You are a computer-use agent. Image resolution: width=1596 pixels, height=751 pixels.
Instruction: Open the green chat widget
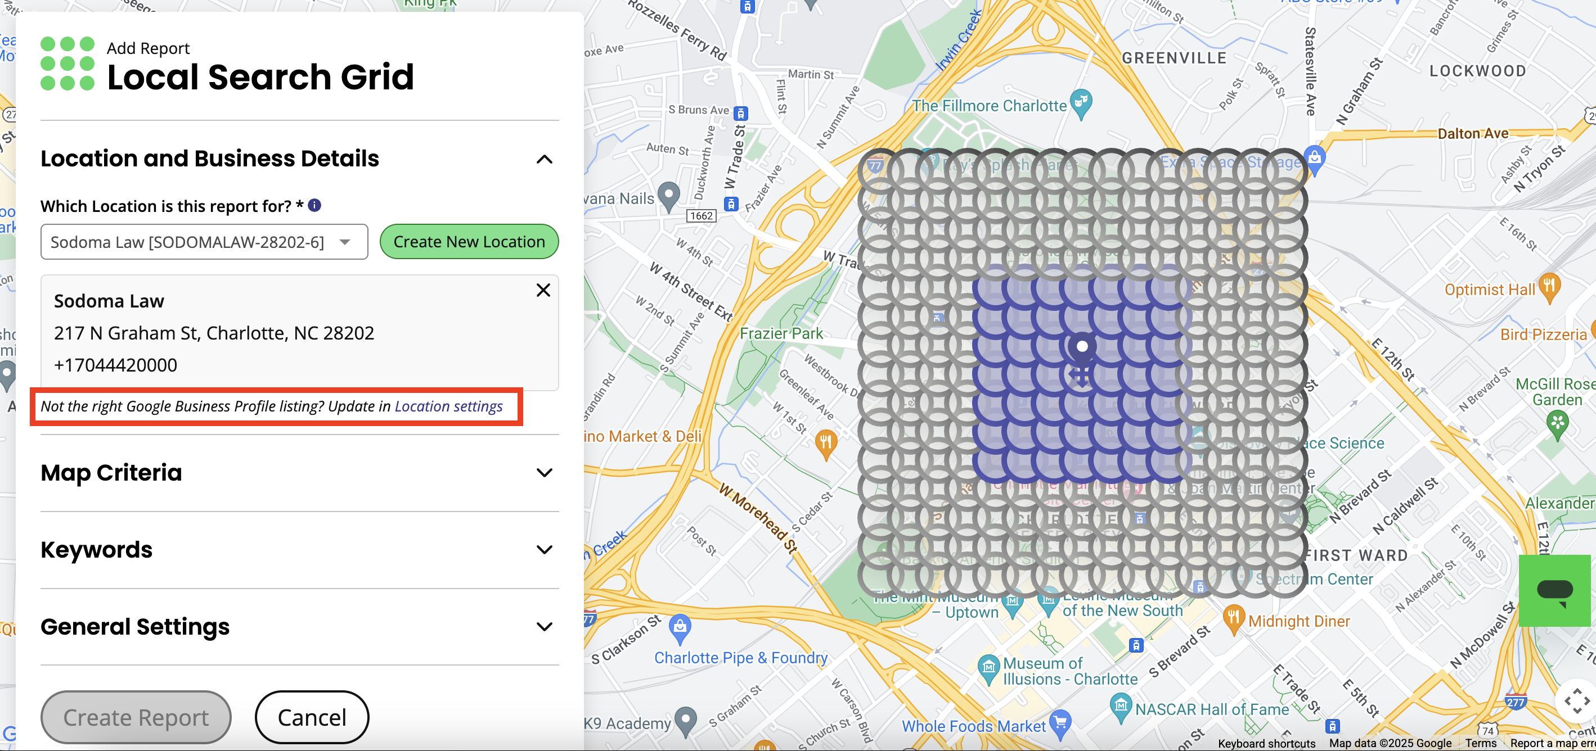1554,591
